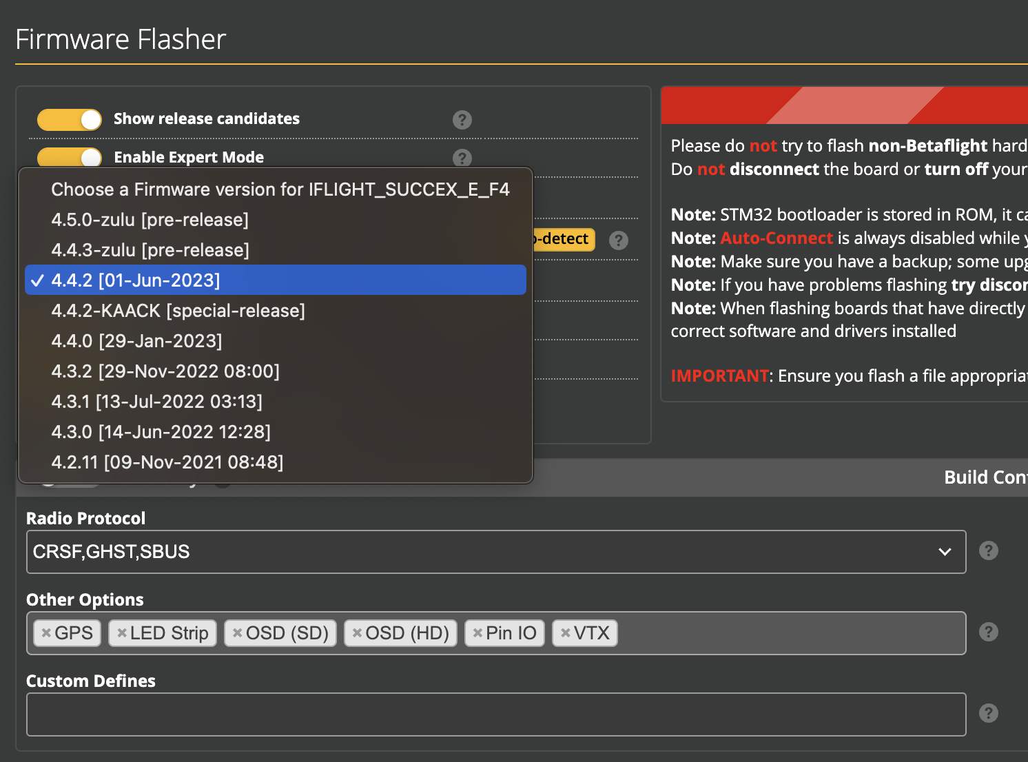Image resolution: width=1028 pixels, height=762 pixels.
Task: Choose the 4.4.2-KAACK special-release entry
Action: tap(178, 311)
